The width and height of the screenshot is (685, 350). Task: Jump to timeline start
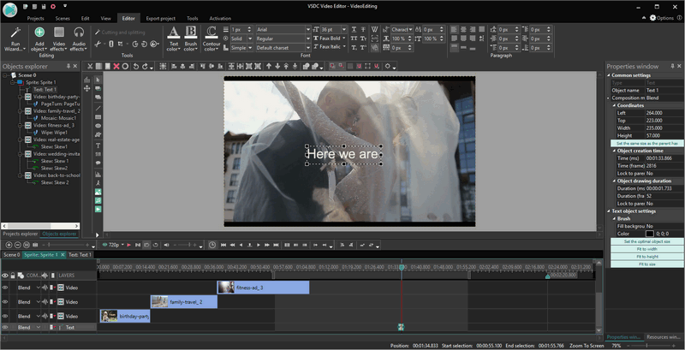(x=223, y=246)
